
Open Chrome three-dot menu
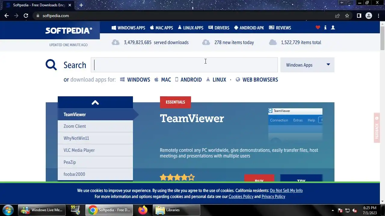(378, 16)
